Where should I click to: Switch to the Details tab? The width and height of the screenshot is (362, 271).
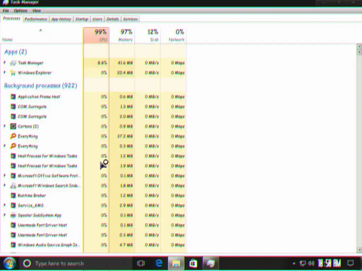click(x=113, y=19)
